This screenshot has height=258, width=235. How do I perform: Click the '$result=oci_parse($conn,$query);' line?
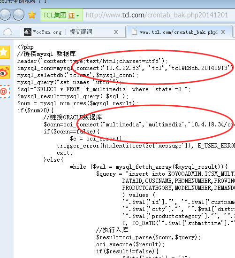pos(148,237)
